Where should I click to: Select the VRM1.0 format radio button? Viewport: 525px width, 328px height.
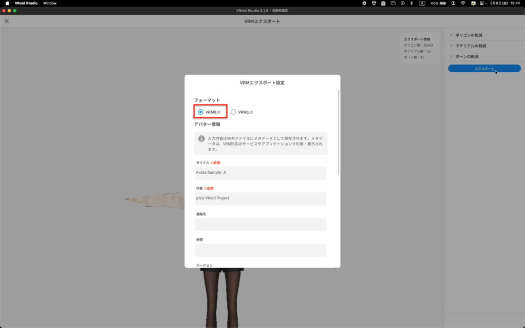(x=233, y=112)
